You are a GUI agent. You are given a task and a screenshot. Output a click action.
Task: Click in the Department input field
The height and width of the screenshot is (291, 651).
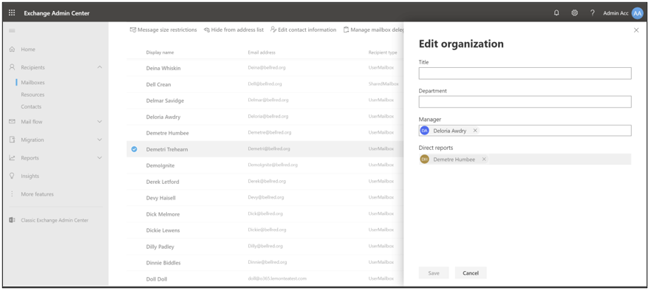[525, 102]
